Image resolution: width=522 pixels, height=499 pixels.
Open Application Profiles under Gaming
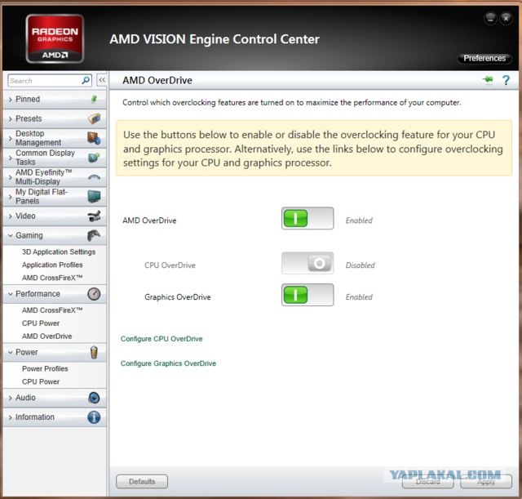click(52, 265)
